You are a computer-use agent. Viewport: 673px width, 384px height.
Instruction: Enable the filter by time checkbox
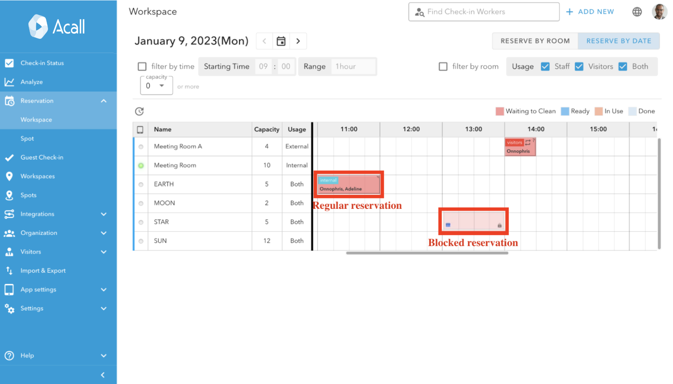tap(142, 66)
